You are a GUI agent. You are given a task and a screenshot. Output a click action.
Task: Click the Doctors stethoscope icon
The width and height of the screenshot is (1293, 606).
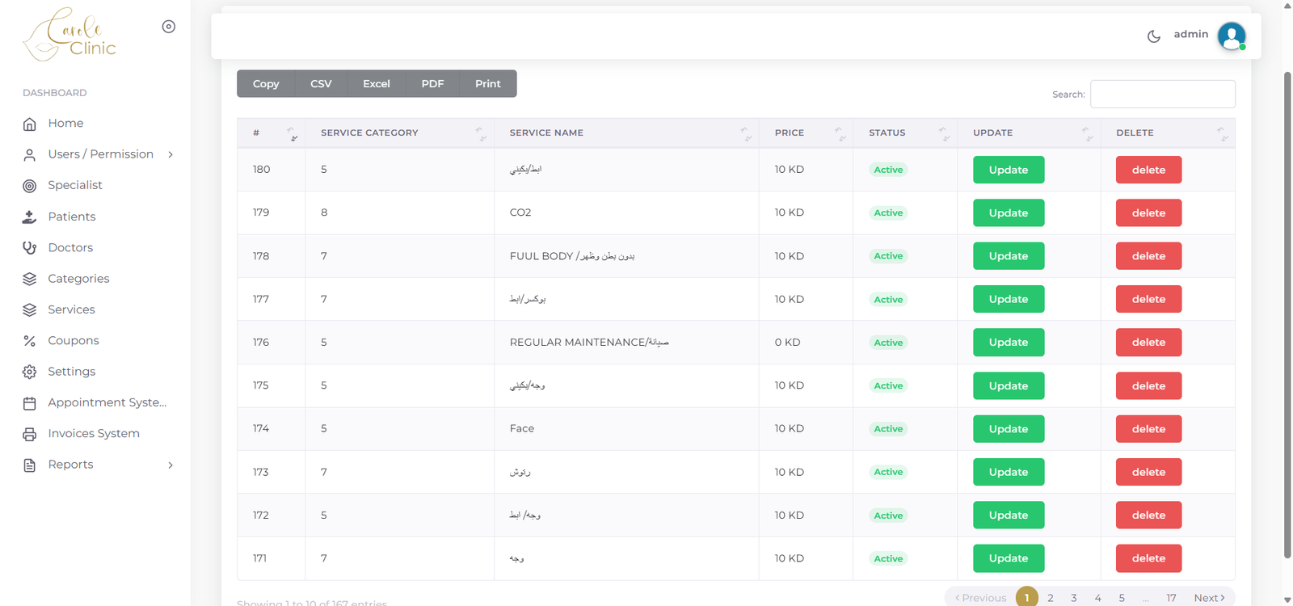click(30, 248)
